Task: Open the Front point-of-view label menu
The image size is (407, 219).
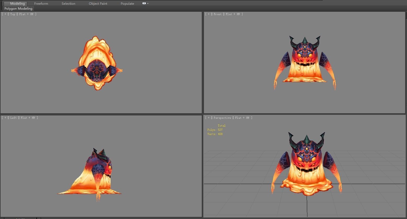Action: click(x=217, y=14)
